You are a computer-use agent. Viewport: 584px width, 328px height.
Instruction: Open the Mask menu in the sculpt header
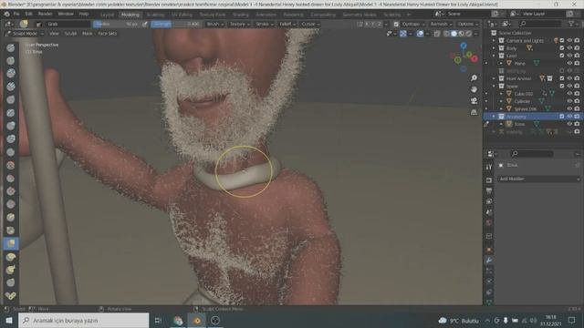click(x=88, y=34)
